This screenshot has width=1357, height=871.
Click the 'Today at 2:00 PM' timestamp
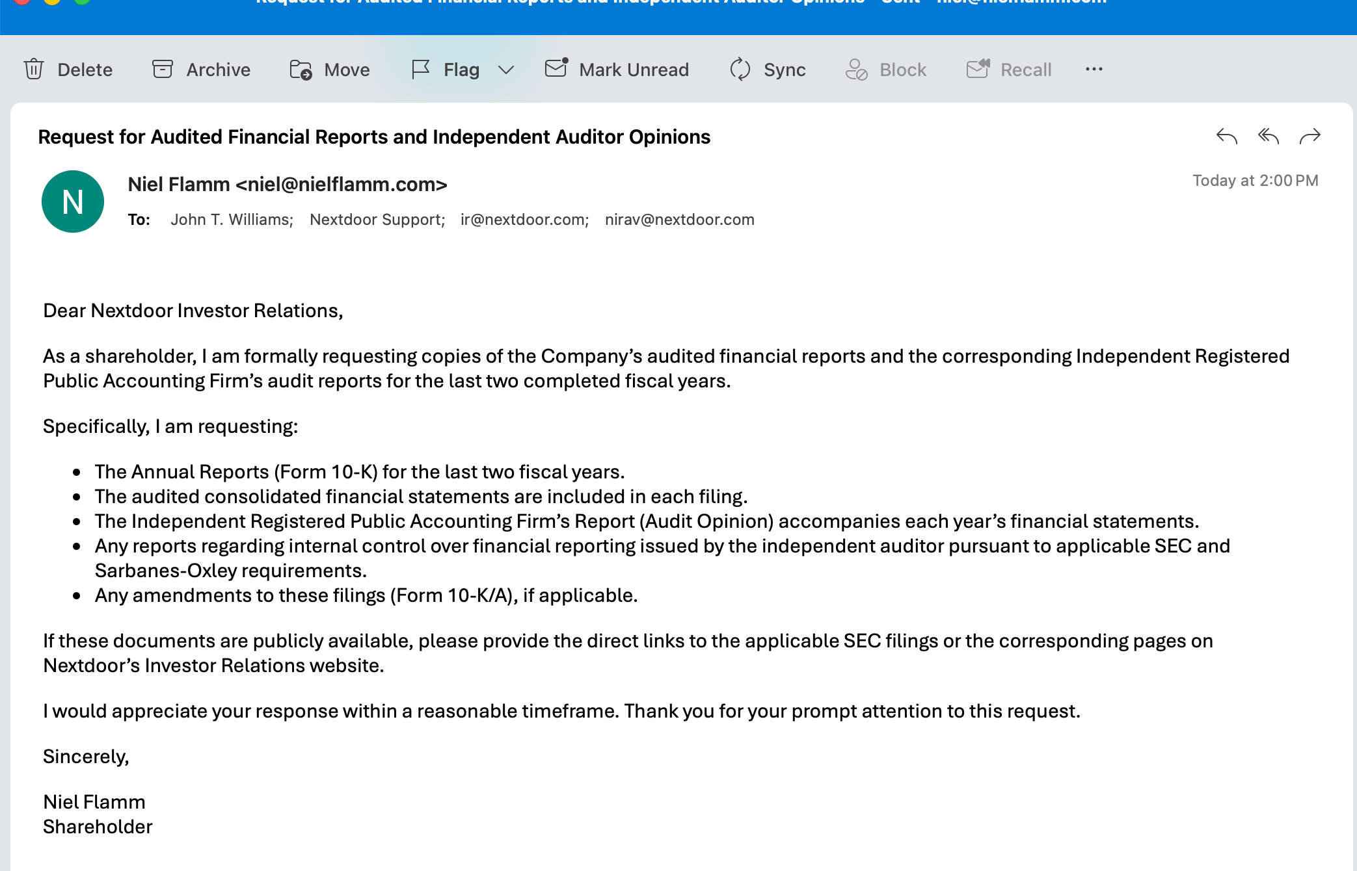pos(1256,181)
